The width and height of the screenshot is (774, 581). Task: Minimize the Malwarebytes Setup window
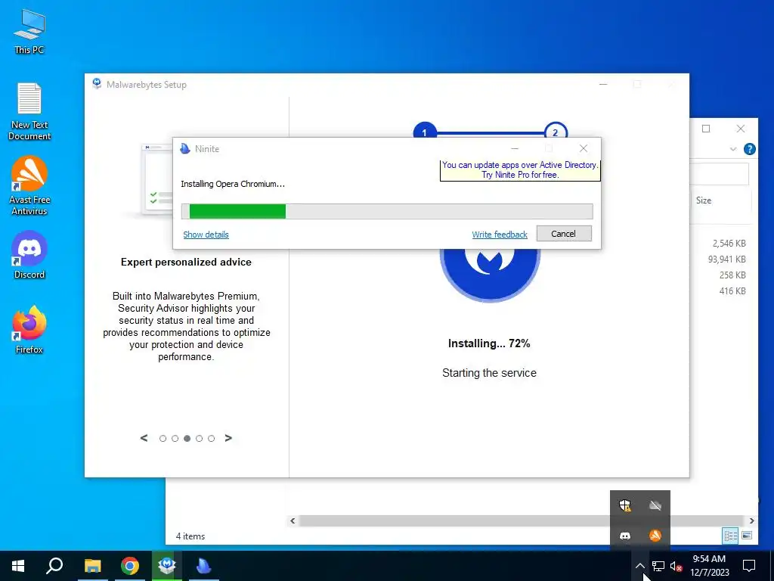[x=603, y=85]
